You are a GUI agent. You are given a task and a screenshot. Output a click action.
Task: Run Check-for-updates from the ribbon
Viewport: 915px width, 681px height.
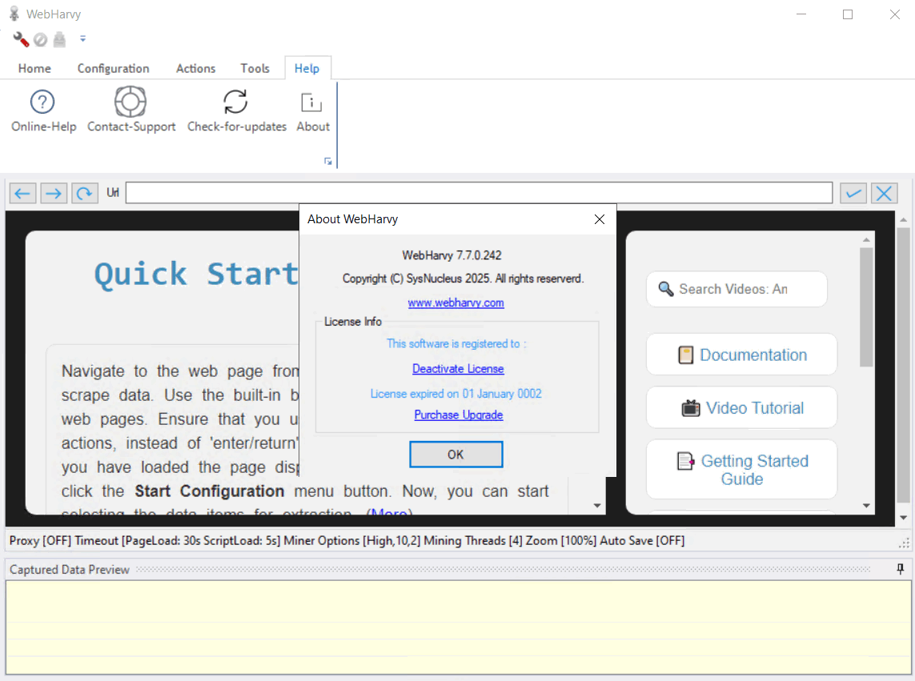236,111
